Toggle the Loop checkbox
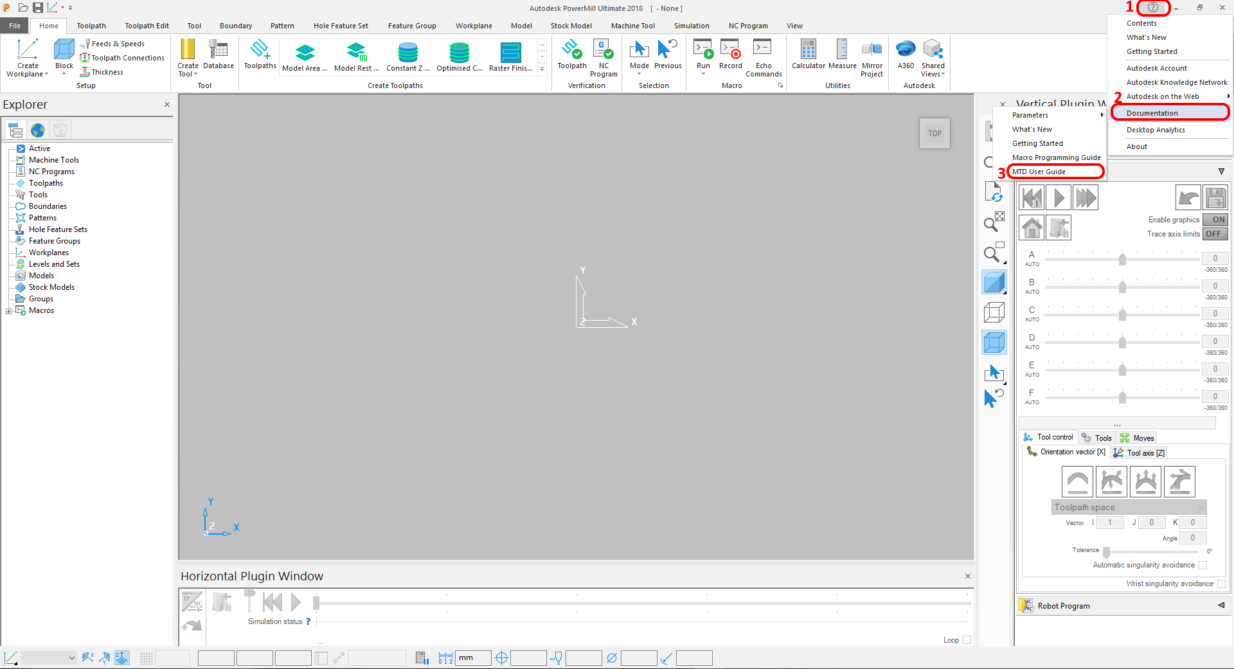The image size is (1234, 669). tap(967, 640)
